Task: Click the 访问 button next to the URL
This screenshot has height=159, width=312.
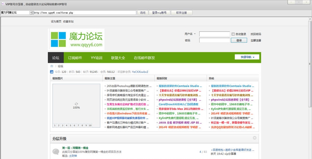Action: [x=142, y=12]
